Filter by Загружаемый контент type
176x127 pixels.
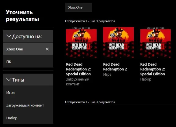pyautogui.click(x=28, y=105)
